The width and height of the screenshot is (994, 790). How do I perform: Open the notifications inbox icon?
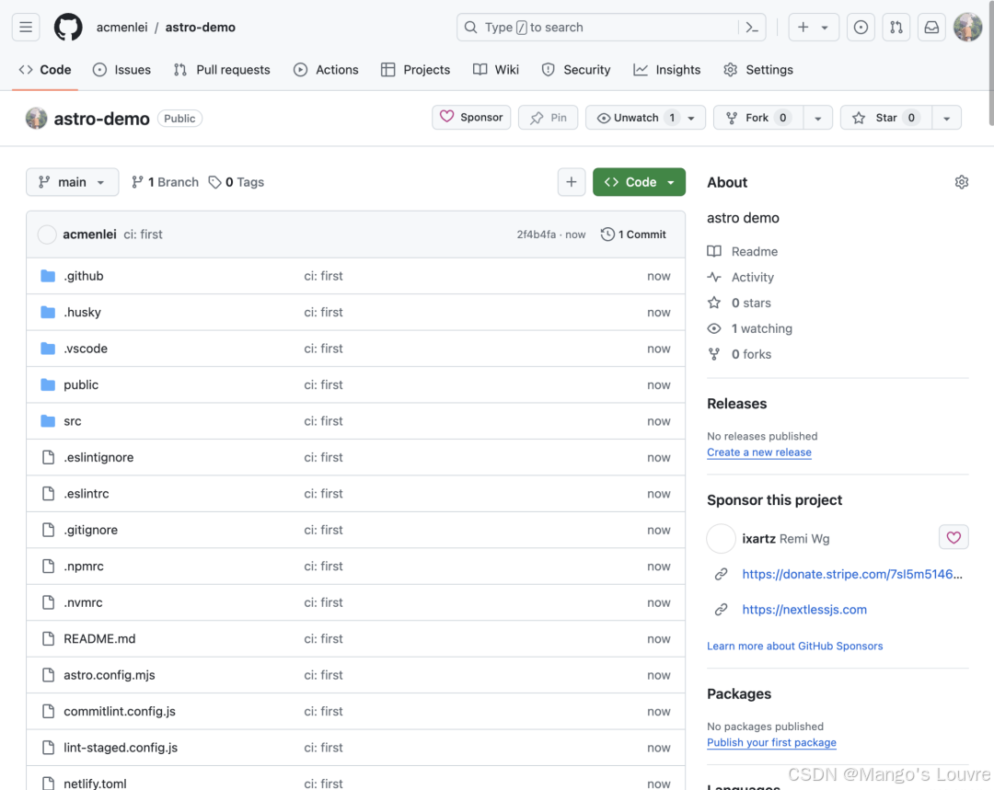[931, 28]
